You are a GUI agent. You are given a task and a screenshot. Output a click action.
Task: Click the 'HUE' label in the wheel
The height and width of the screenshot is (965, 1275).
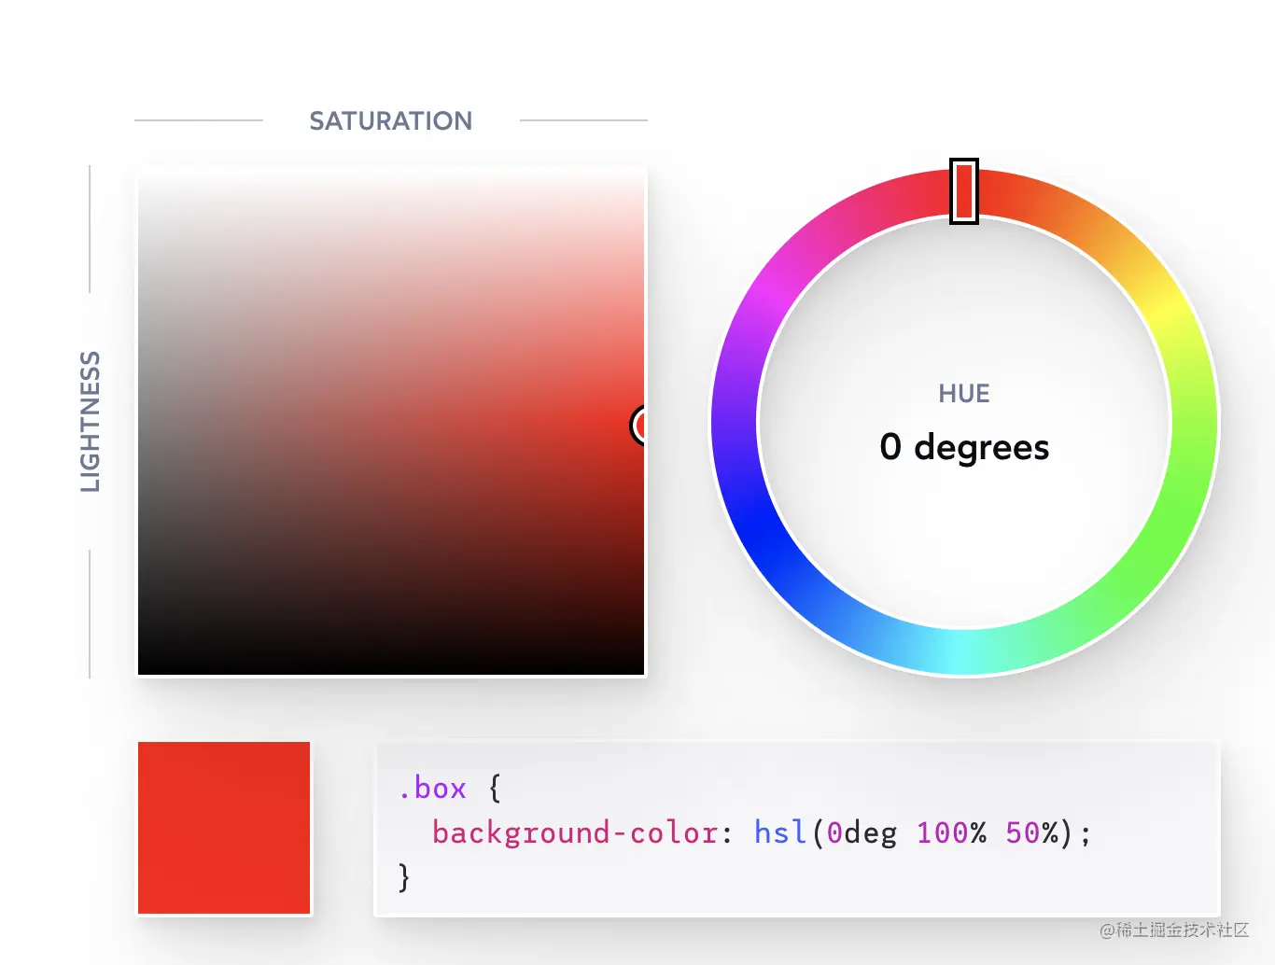(x=964, y=394)
